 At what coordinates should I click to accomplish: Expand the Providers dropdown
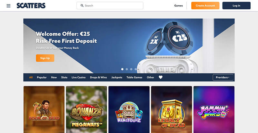tap(223, 77)
